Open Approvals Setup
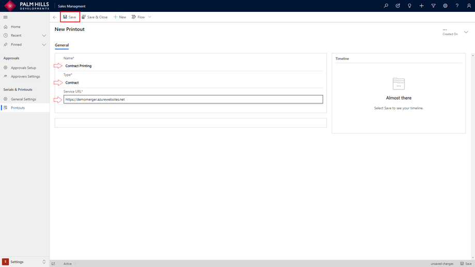Screen dimensions: 475x267 pos(23,68)
